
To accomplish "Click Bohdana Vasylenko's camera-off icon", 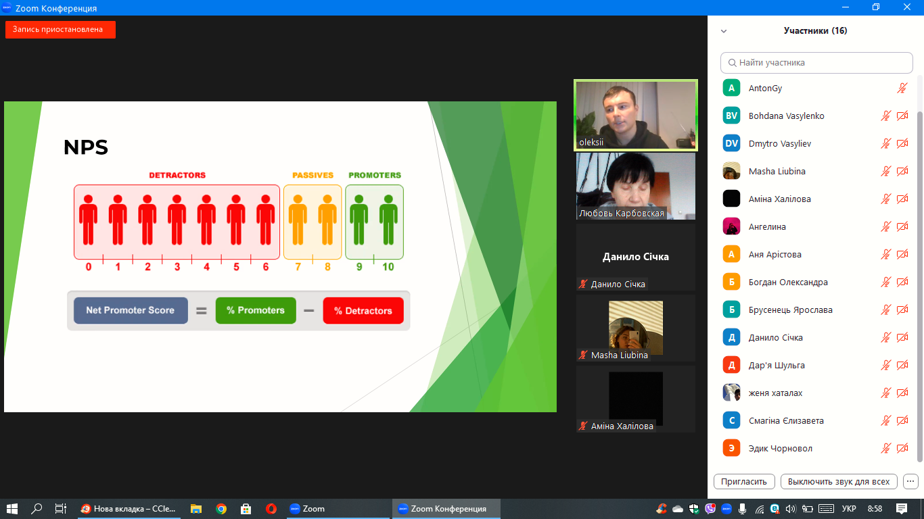I will [902, 116].
